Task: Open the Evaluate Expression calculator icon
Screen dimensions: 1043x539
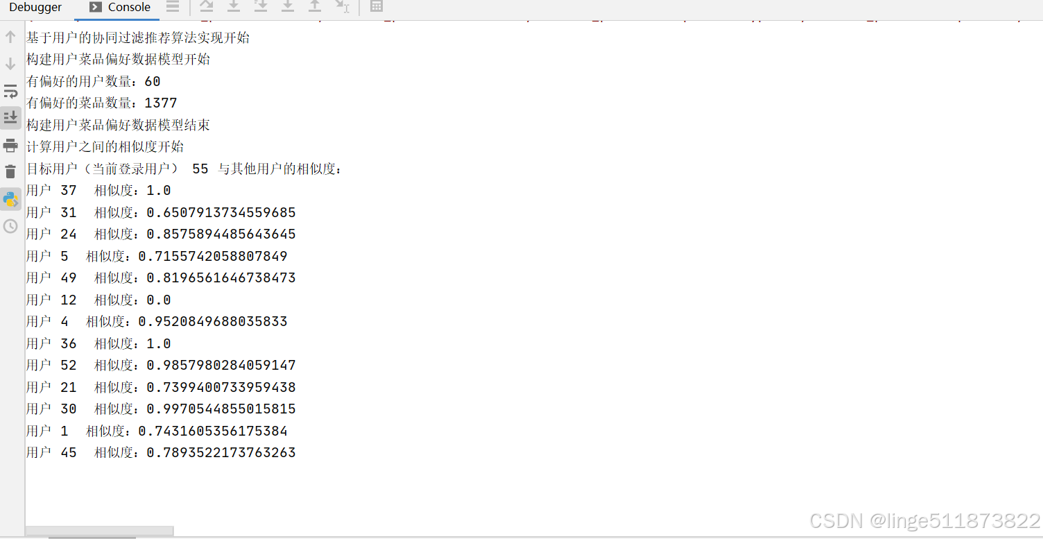Action: [376, 6]
